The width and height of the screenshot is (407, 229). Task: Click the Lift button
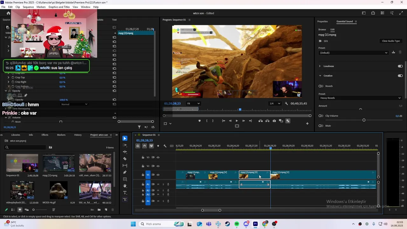click(x=260, y=121)
